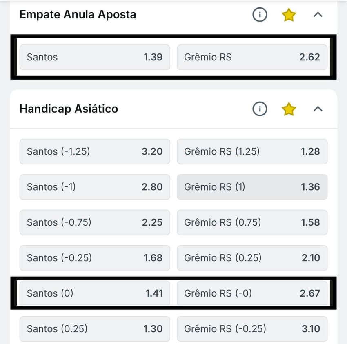Choose Santos (-0.75) at 2.25
This screenshot has height=344, width=347.
point(95,222)
